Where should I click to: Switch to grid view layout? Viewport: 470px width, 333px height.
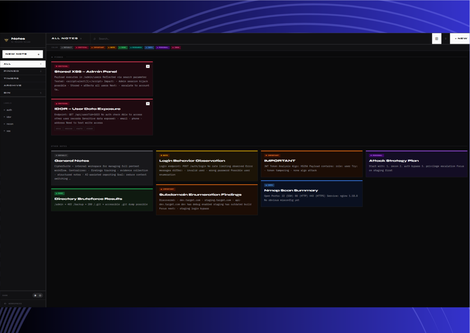(x=437, y=38)
